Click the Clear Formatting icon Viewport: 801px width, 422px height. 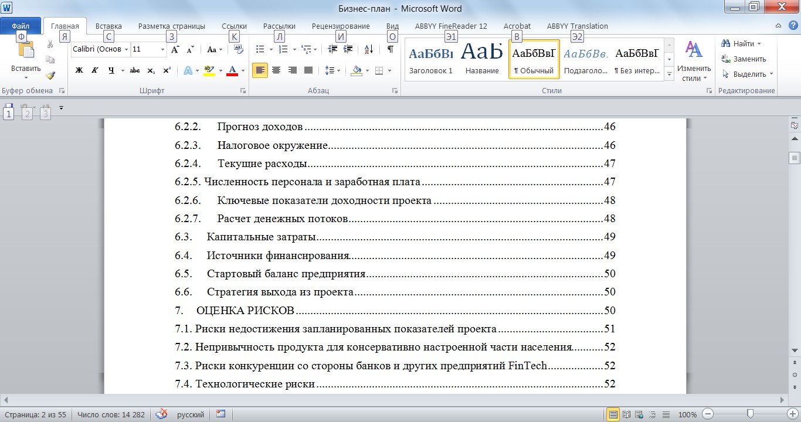(x=238, y=50)
